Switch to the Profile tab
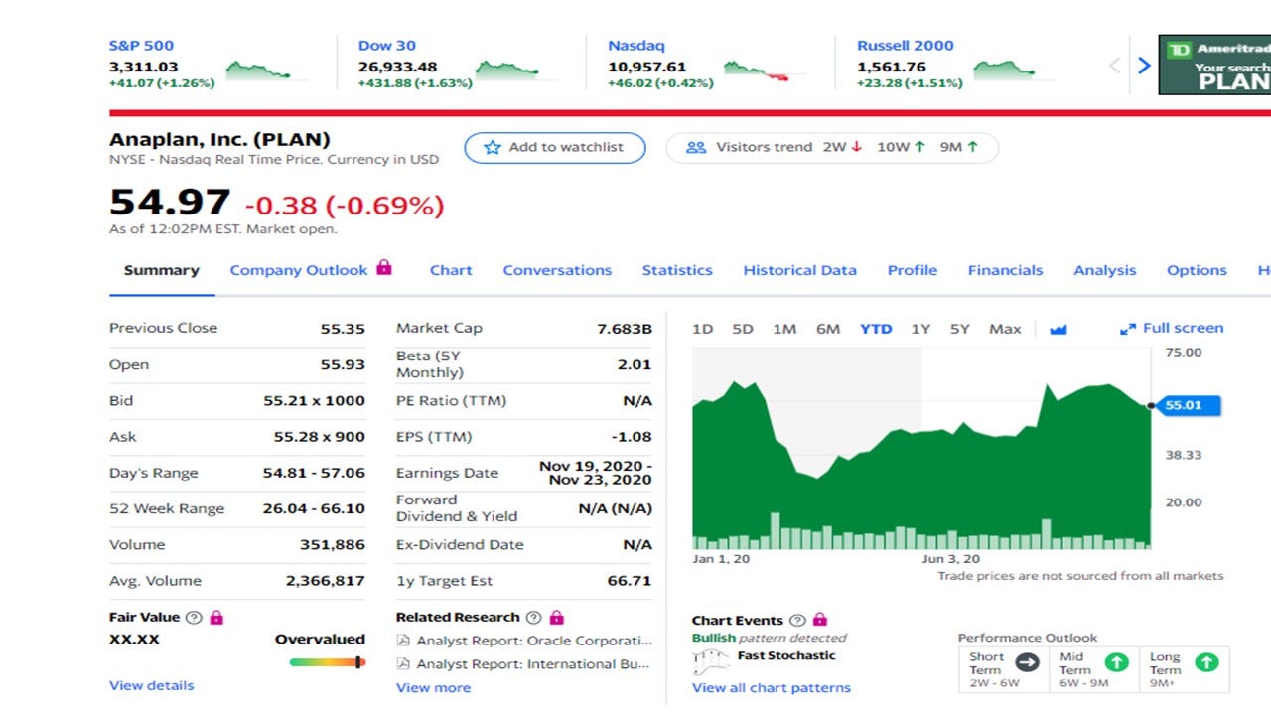 point(912,270)
